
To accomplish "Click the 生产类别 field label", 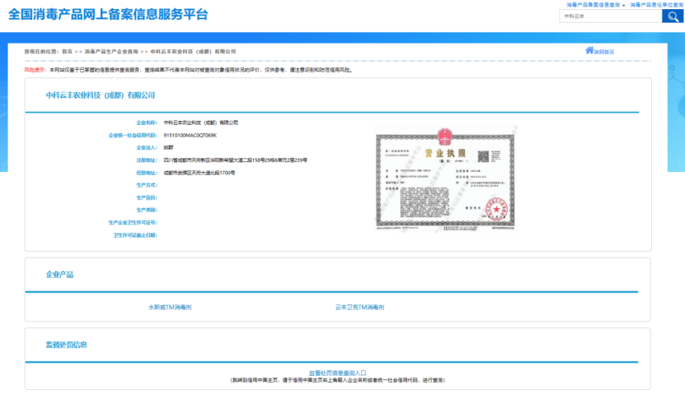I will pos(147,210).
